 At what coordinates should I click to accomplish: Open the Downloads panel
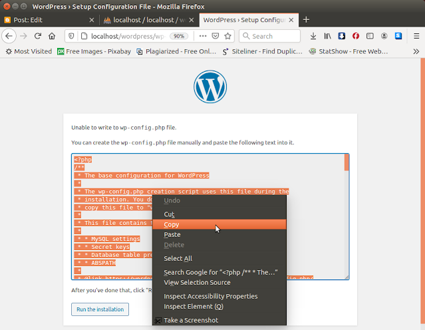pyautogui.click(x=313, y=36)
